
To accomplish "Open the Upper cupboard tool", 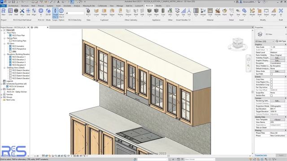I will click(x=112, y=12).
